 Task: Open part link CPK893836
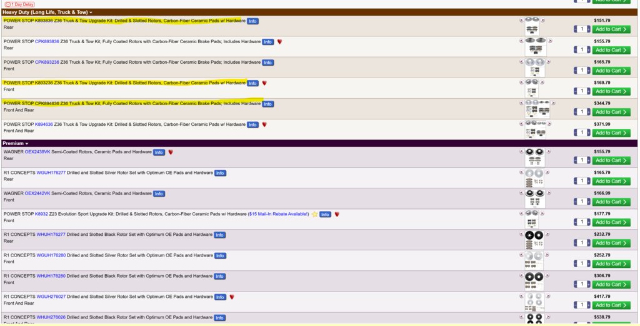coord(47,42)
